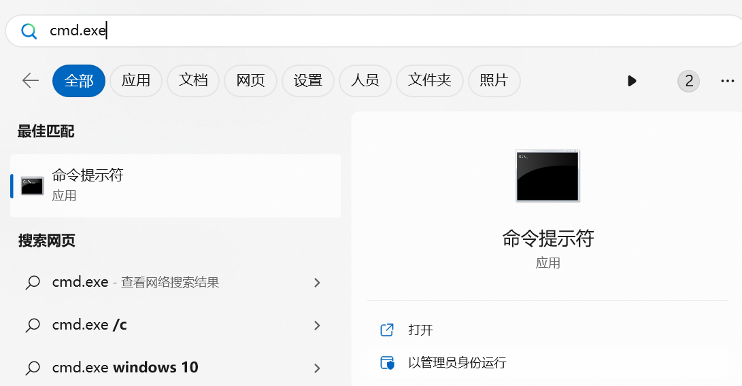Open the 命令提示符 best match result

coord(175,186)
